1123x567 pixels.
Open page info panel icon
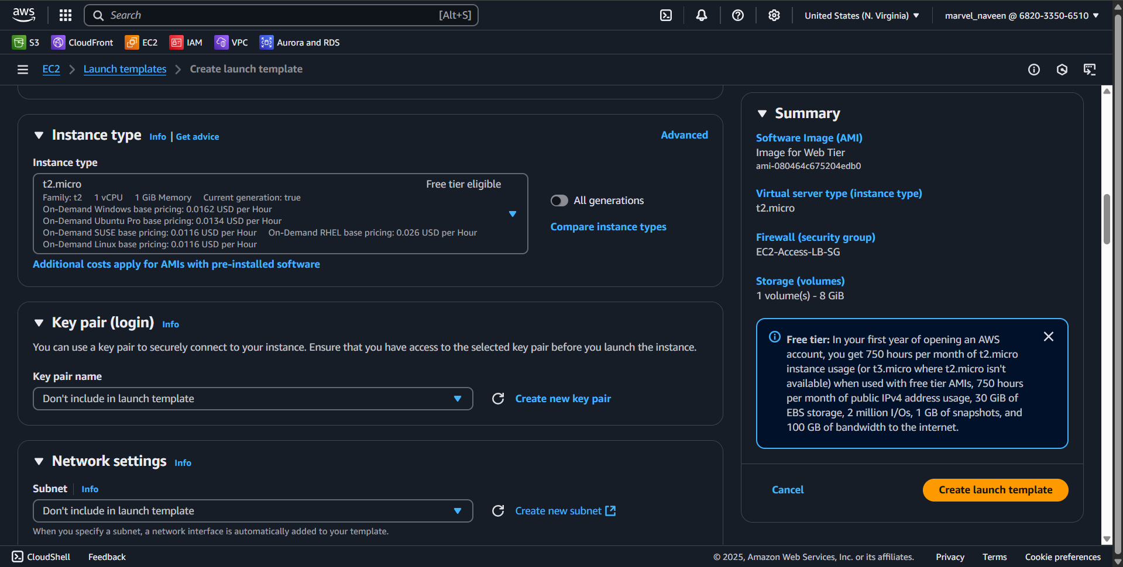(1034, 70)
